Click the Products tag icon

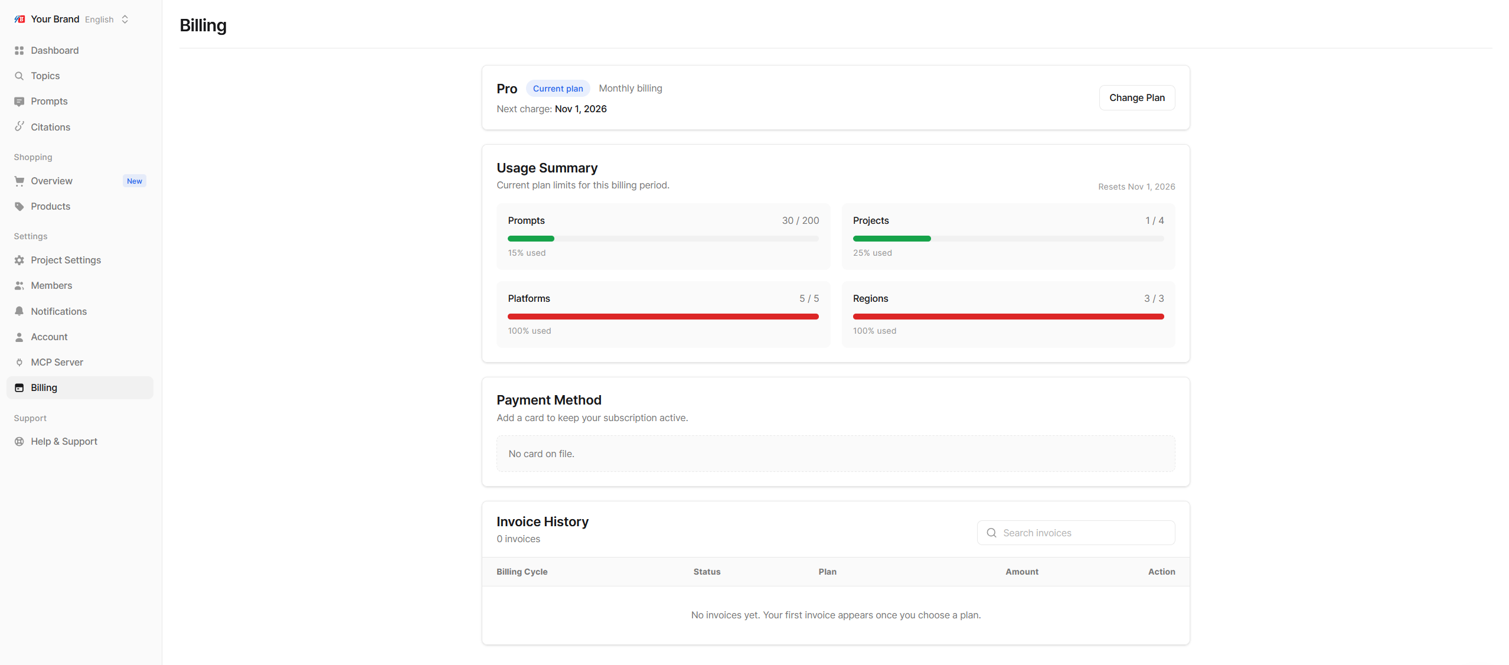coord(19,206)
